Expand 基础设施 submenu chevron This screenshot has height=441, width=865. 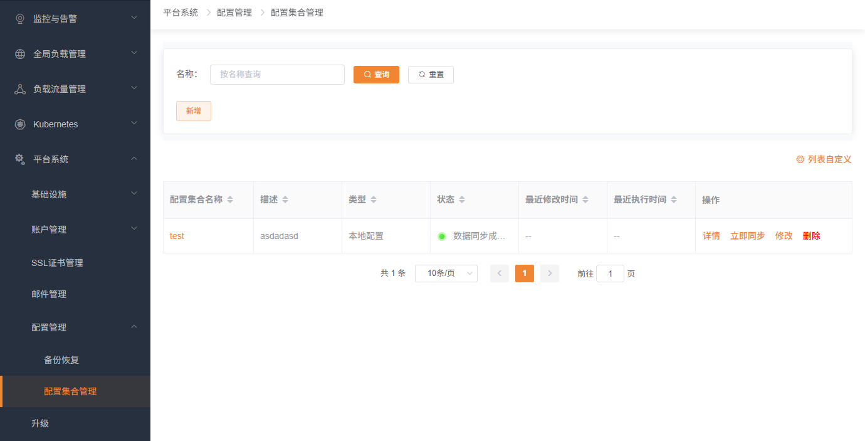click(134, 193)
